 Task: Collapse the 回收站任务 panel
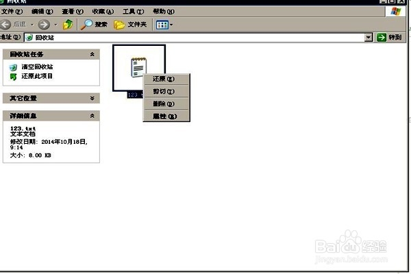pos(92,54)
